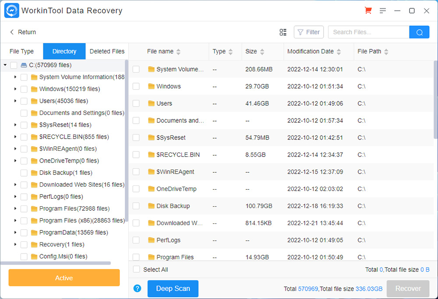This screenshot has width=438, height=299.
Task: Click the Search Files input field
Action: pyautogui.click(x=369, y=32)
